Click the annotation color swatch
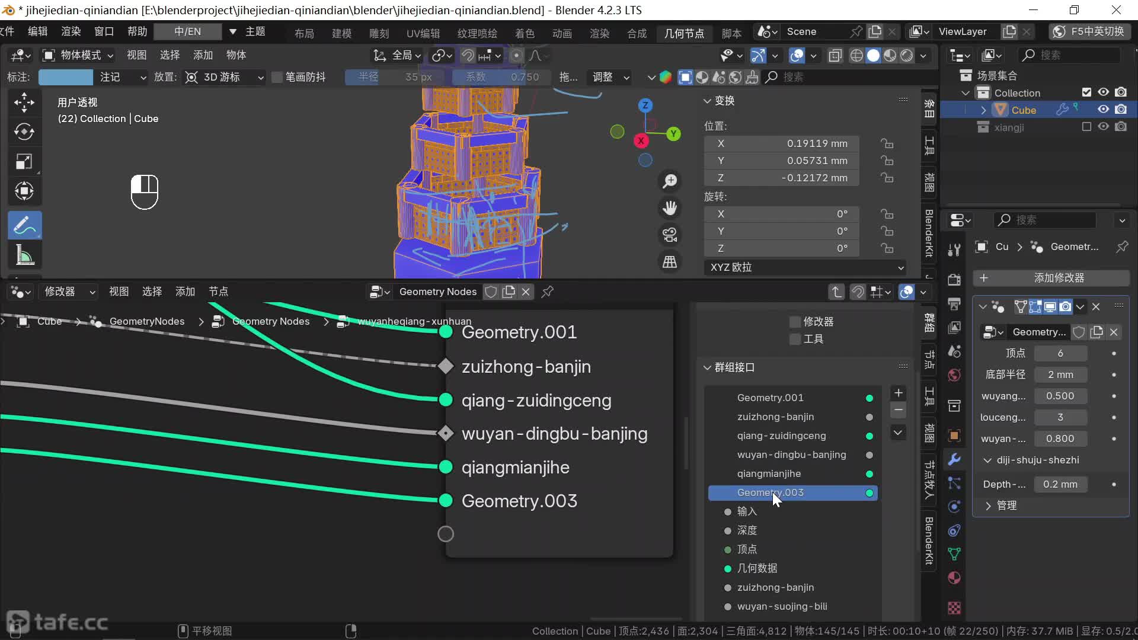The image size is (1138, 640). [x=65, y=77]
